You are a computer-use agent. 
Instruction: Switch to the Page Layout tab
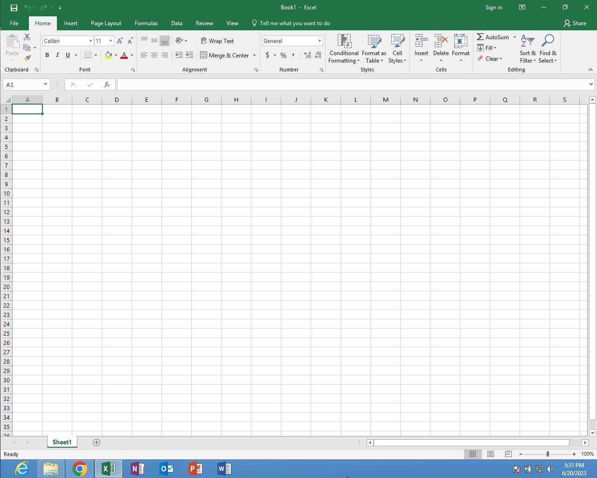[x=106, y=23]
